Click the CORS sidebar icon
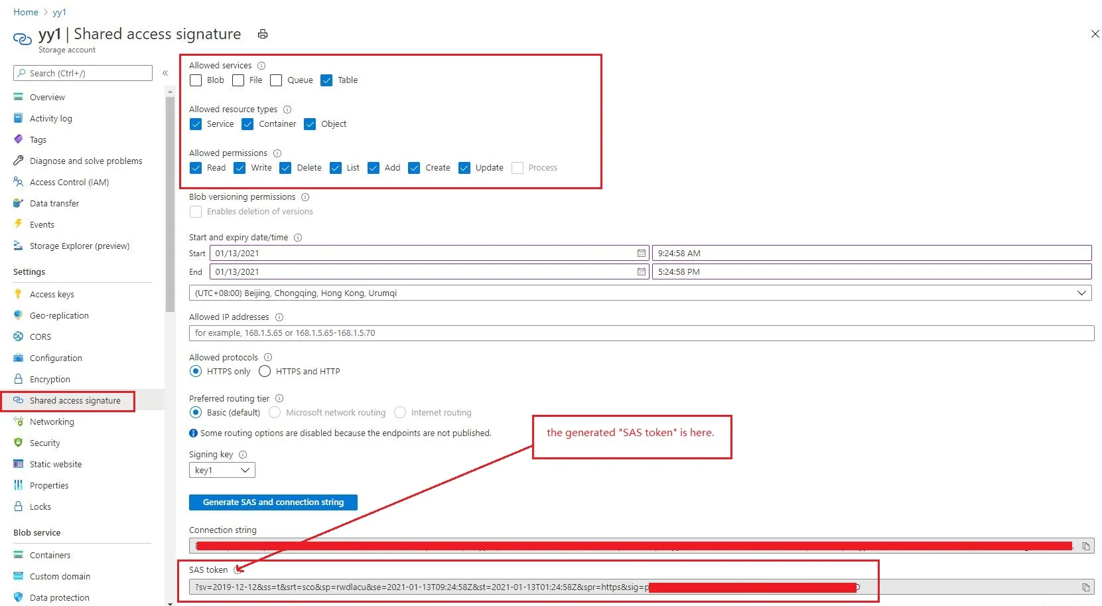This screenshot has height=606, width=1102. pos(19,337)
